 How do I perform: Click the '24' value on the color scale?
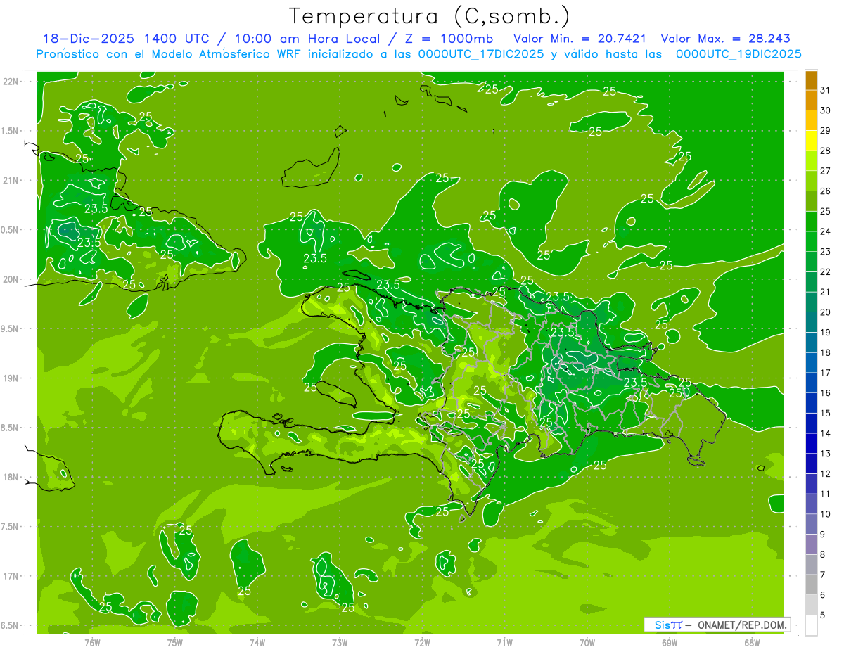click(826, 231)
